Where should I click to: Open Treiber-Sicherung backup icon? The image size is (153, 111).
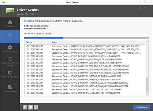[10, 48]
